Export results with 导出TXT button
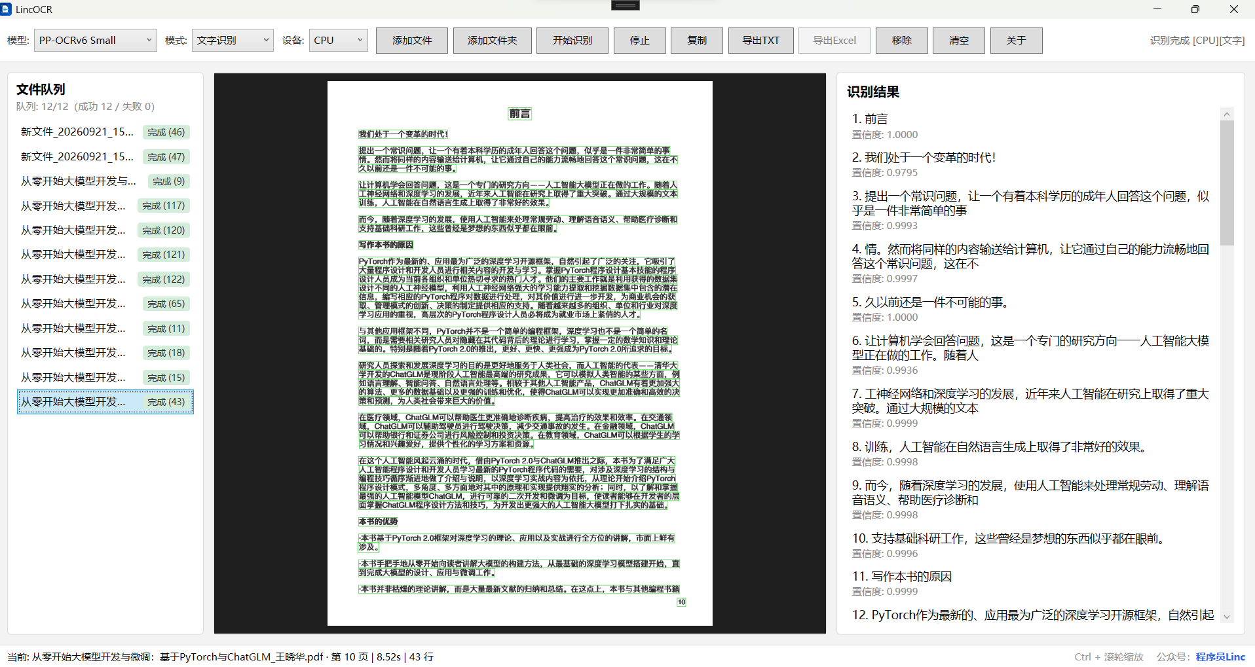 tap(760, 40)
